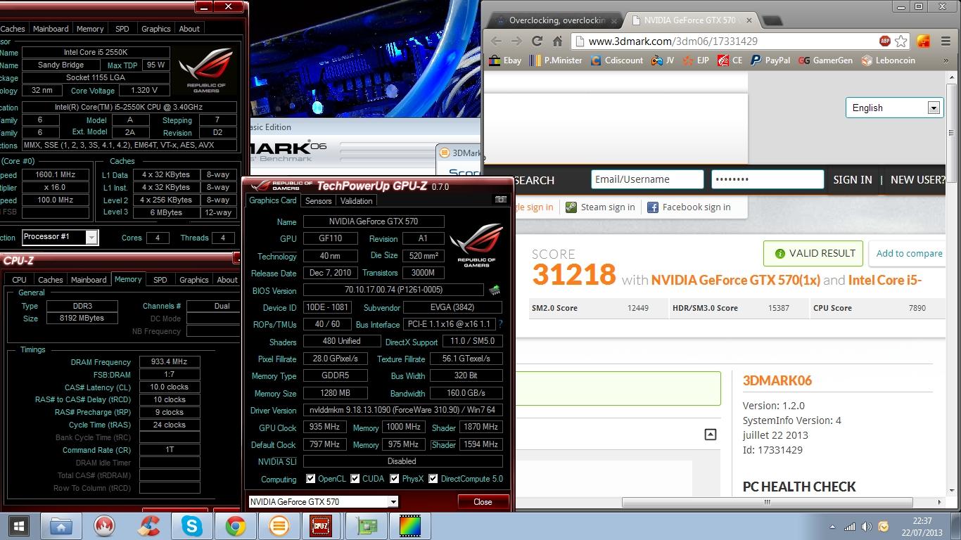Click the Adblock Plus ABP icon

(x=885, y=41)
